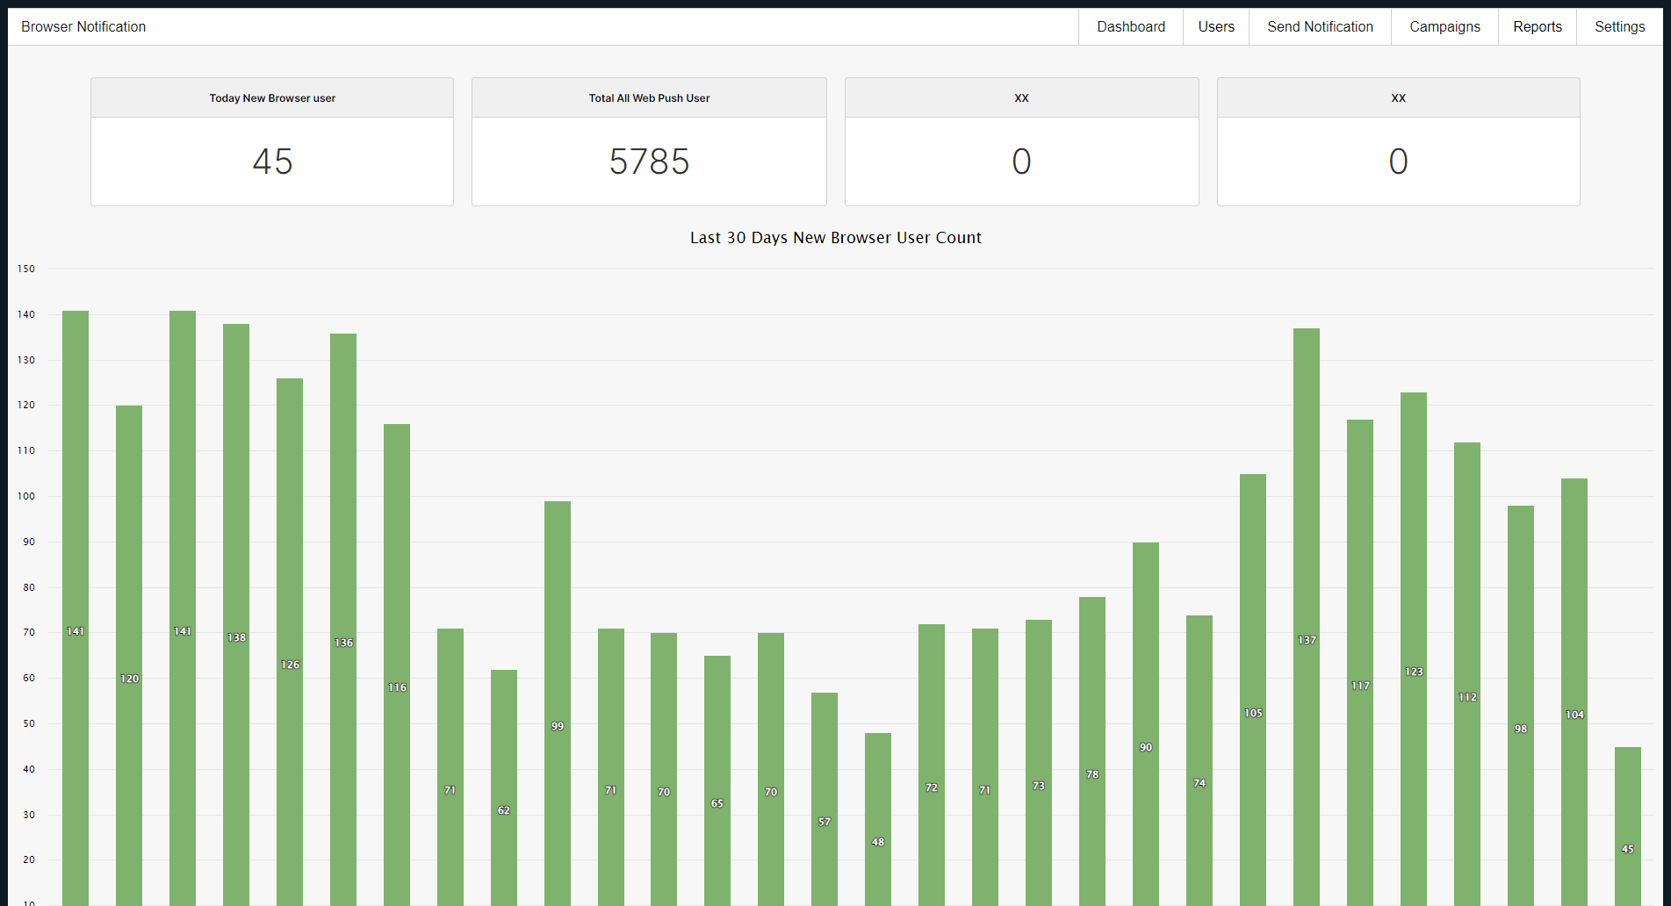Click the bar labeled 73
The image size is (1671, 906).
(x=1039, y=763)
